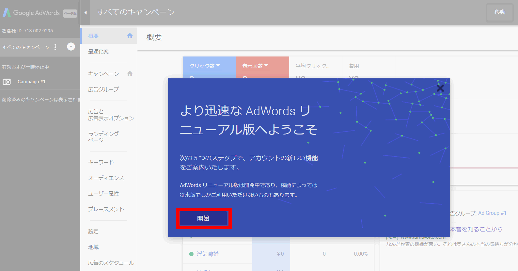Open the 地域 page
The image size is (518, 271).
click(93, 247)
